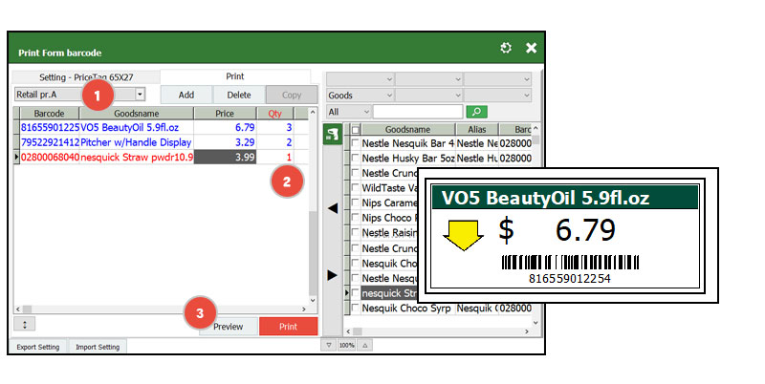Close the Print Form barcode window
This screenshot has width=765, height=384.
click(x=532, y=48)
